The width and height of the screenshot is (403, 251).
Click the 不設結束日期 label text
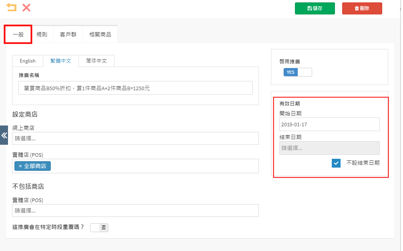[x=363, y=163]
